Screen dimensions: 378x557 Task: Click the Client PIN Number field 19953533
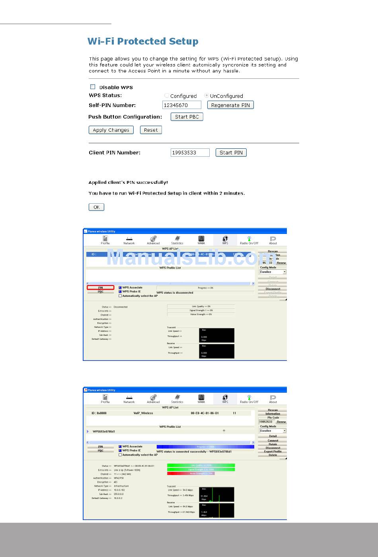[190, 152]
